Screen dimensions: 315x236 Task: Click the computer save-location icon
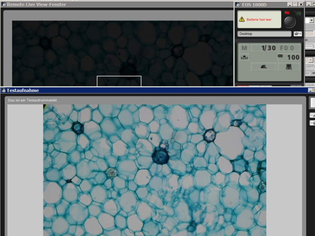tap(289, 66)
